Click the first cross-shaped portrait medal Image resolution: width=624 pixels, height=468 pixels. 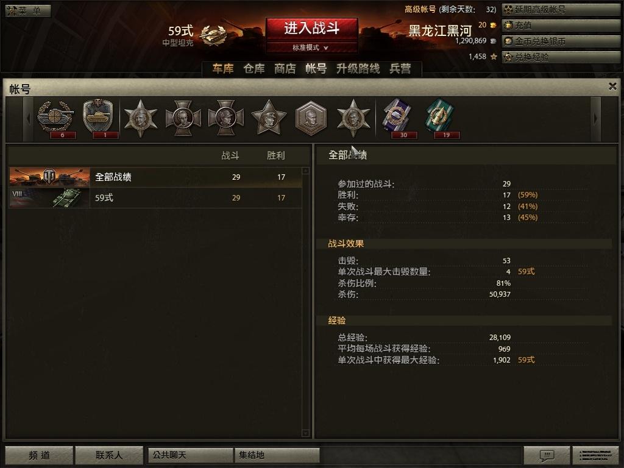pos(183,118)
